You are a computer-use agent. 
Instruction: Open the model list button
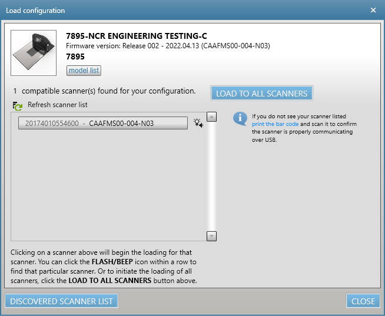84,71
